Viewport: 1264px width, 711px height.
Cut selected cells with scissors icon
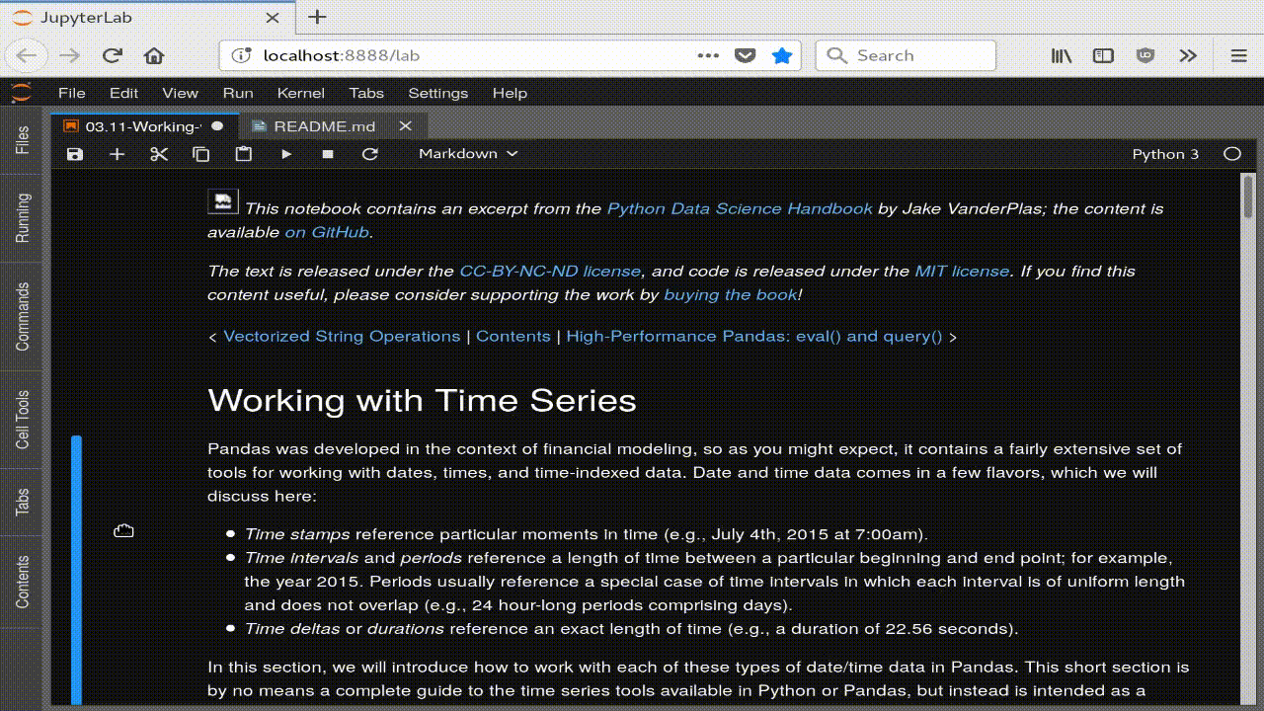(x=159, y=154)
